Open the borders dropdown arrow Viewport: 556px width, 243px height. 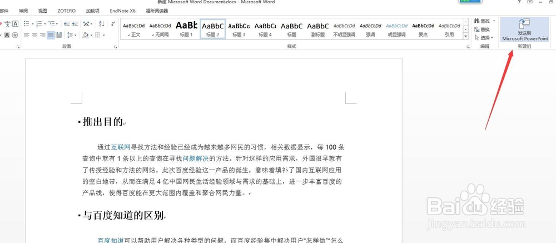[104, 35]
